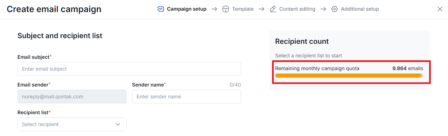Expand recipient list using chevron arrow
Viewport: 448px width, 136px height.
(118, 124)
